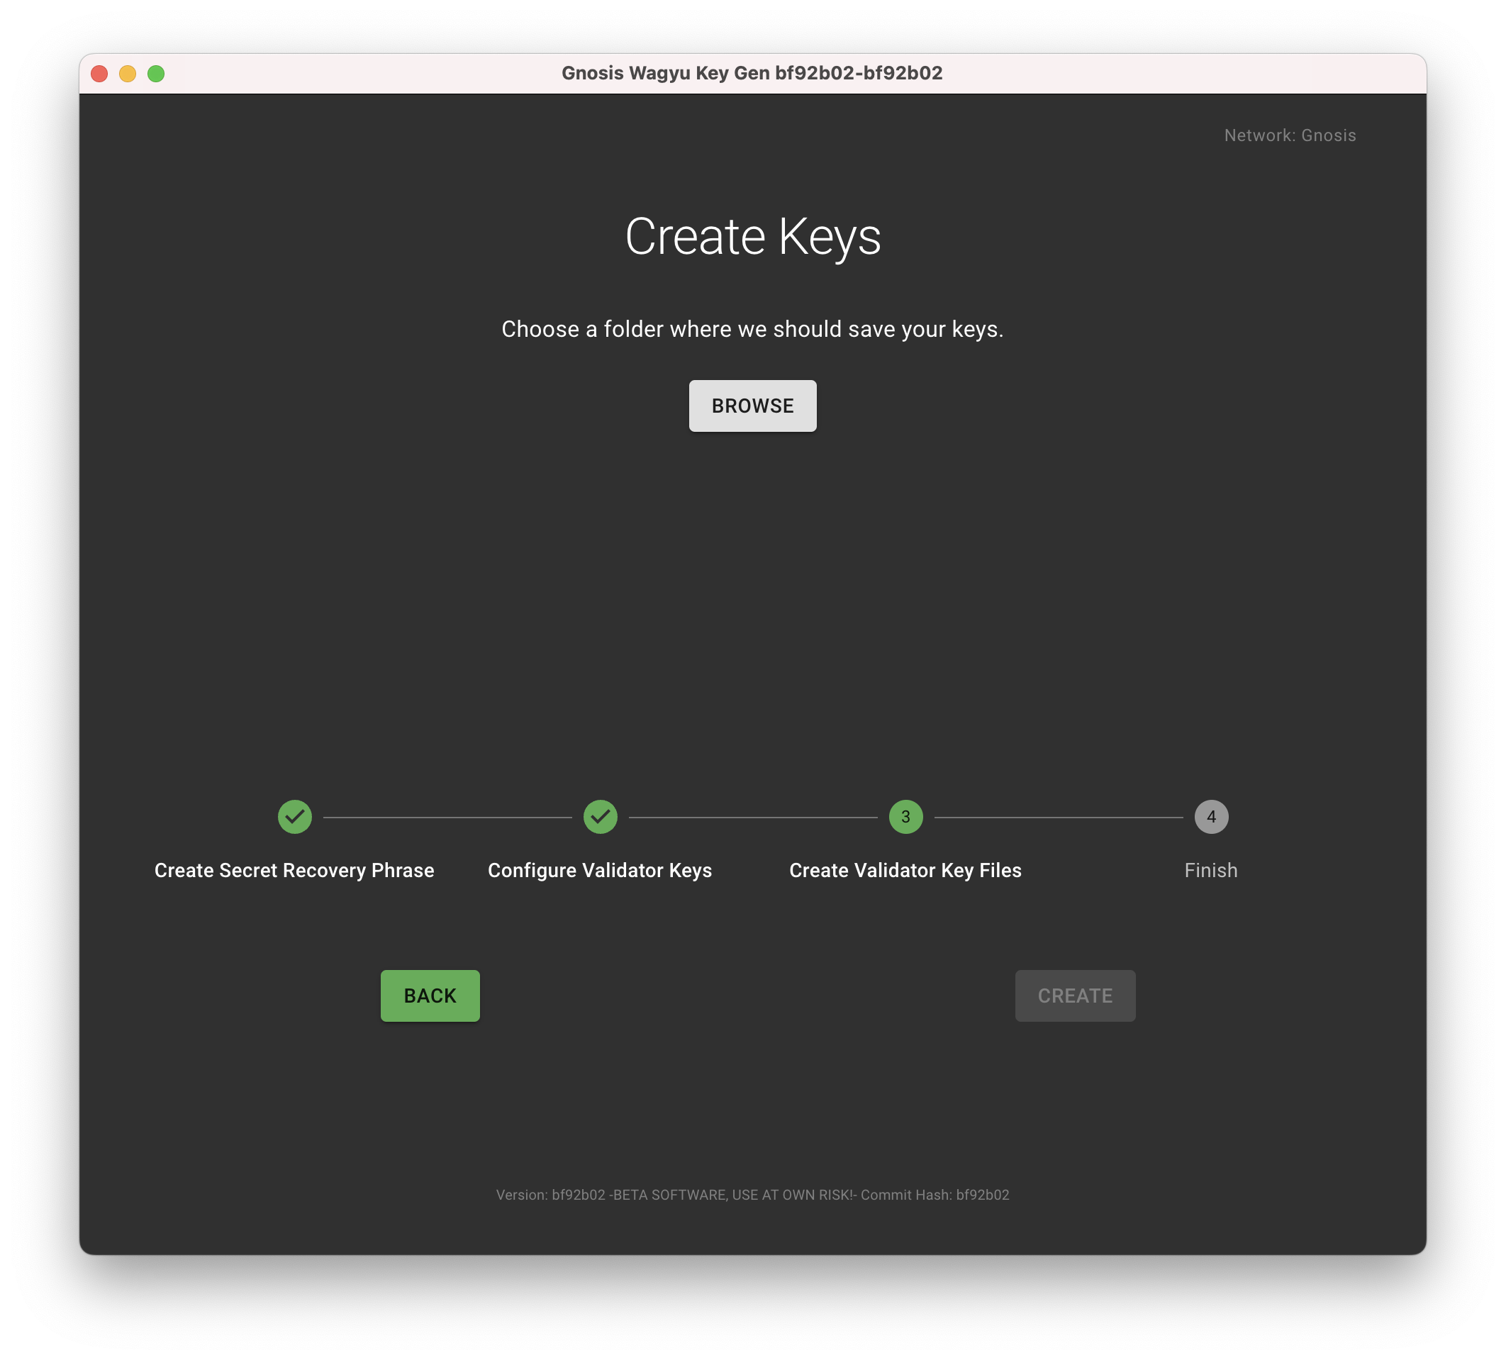Click the step 4 gray circle

click(x=1211, y=817)
